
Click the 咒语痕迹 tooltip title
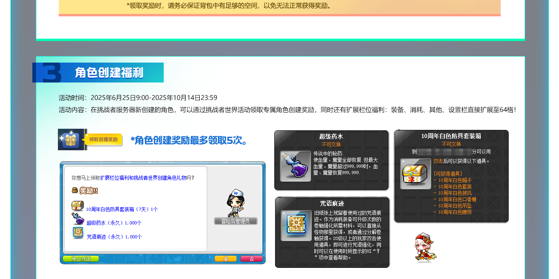pyautogui.click(x=332, y=203)
